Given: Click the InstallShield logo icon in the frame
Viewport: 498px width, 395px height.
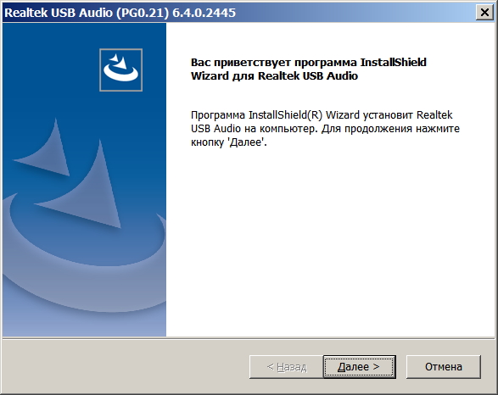Looking at the screenshot, I should pyautogui.click(x=120, y=70).
